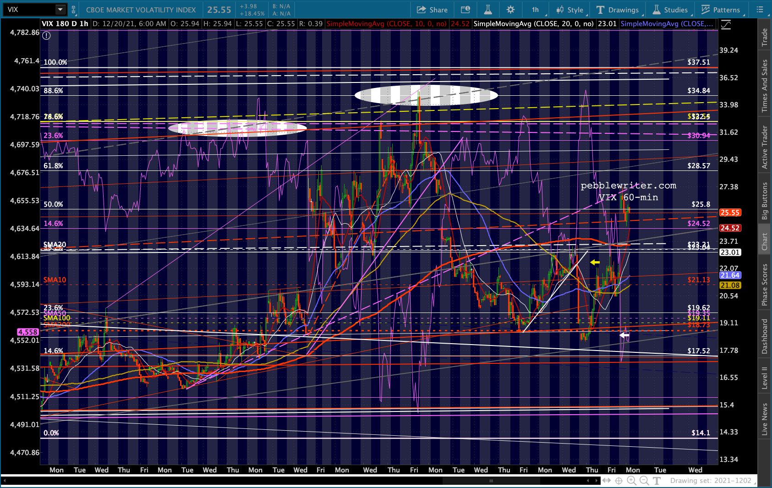This screenshot has height=488, width=772.
Task: Click the chart alert exclamation icon
Action: [x=46, y=35]
